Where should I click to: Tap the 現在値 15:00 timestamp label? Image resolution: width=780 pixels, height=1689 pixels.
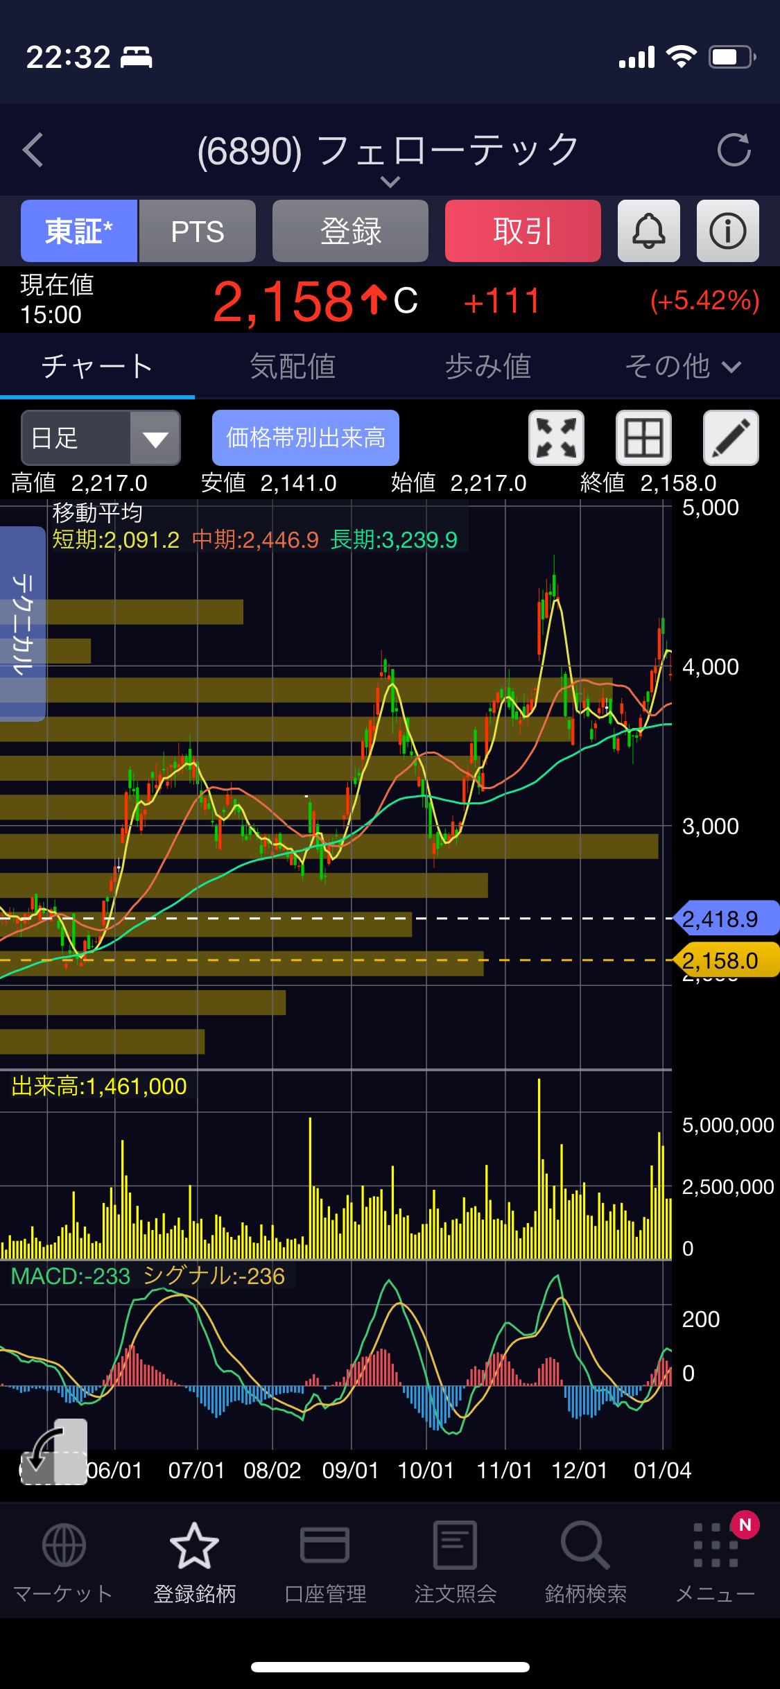pos(57,300)
